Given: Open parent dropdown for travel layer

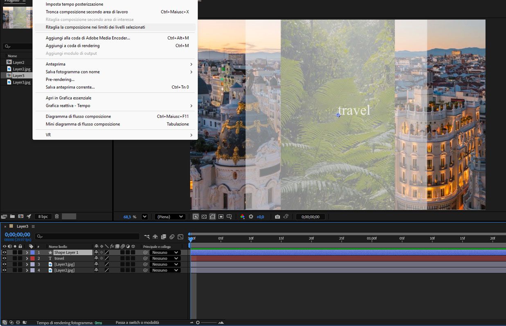Looking at the screenshot, I should [165, 258].
